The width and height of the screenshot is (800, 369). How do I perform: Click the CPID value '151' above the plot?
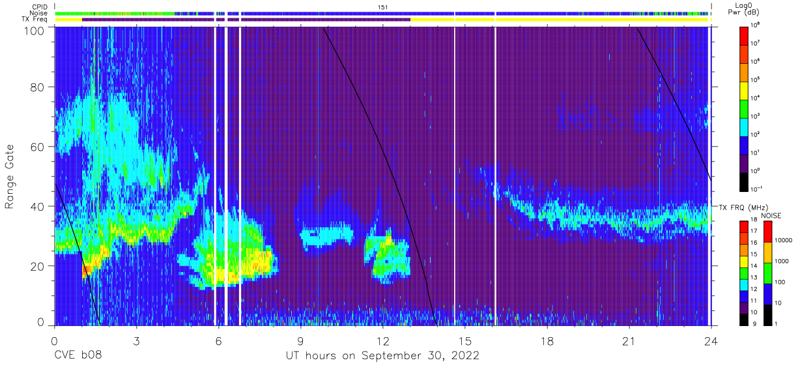[382, 7]
